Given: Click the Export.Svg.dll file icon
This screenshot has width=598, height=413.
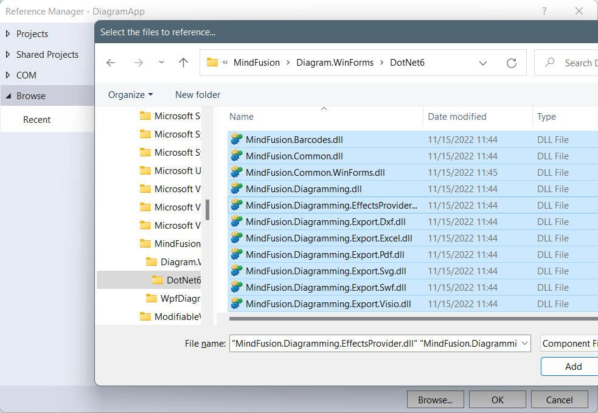Looking at the screenshot, I should [237, 271].
